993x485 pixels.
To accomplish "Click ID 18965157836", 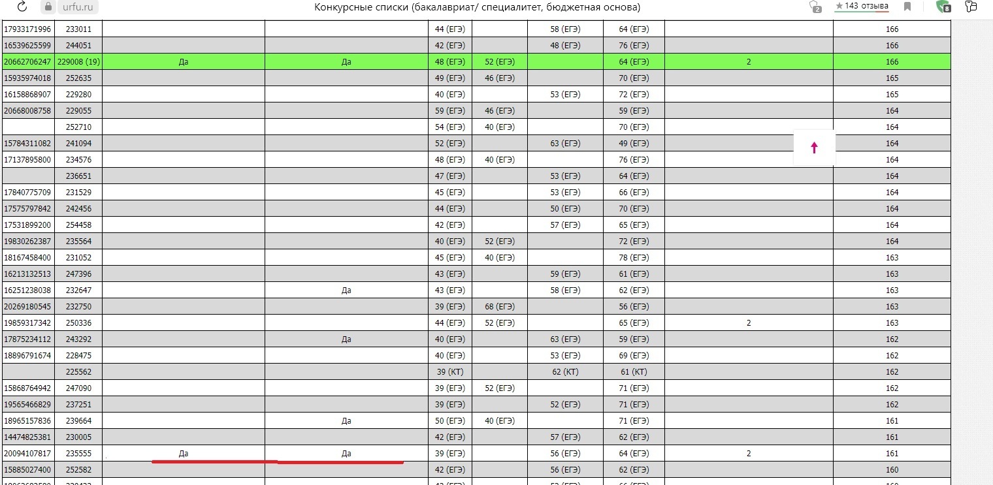I will [27, 421].
